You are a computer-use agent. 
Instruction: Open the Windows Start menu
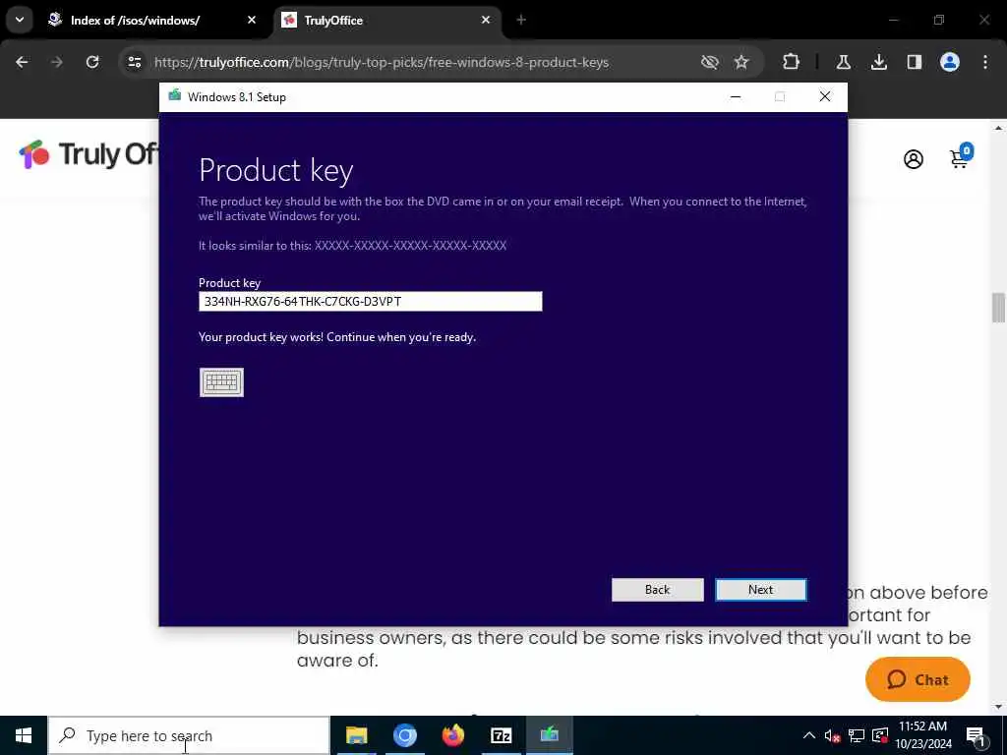(x=24, y=735)
